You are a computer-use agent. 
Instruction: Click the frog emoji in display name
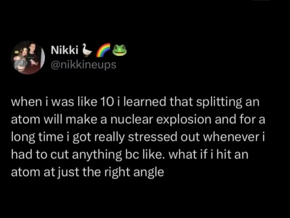pyautogui.click(x=120, y=50)
